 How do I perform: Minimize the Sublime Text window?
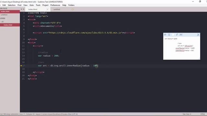click(193, 1)
